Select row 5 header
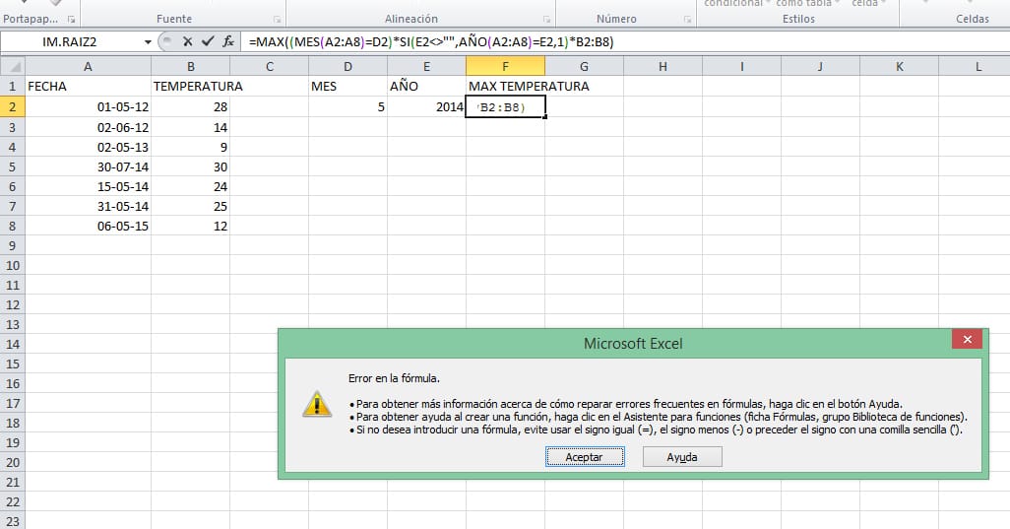Image resolution: width=1010 pixels, height=529 pixels. (x=13, y=166)
